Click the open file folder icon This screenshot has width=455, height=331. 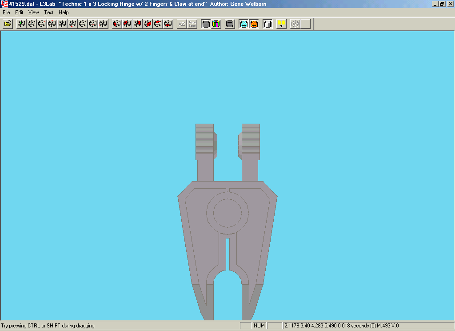(x=8, y=24)
